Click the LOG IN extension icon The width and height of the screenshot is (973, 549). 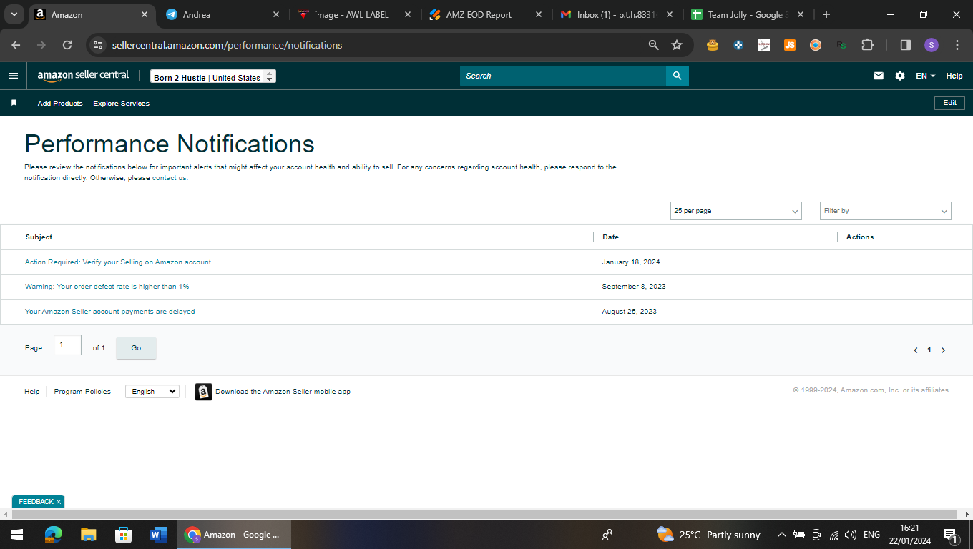click(x=764, y=45)
